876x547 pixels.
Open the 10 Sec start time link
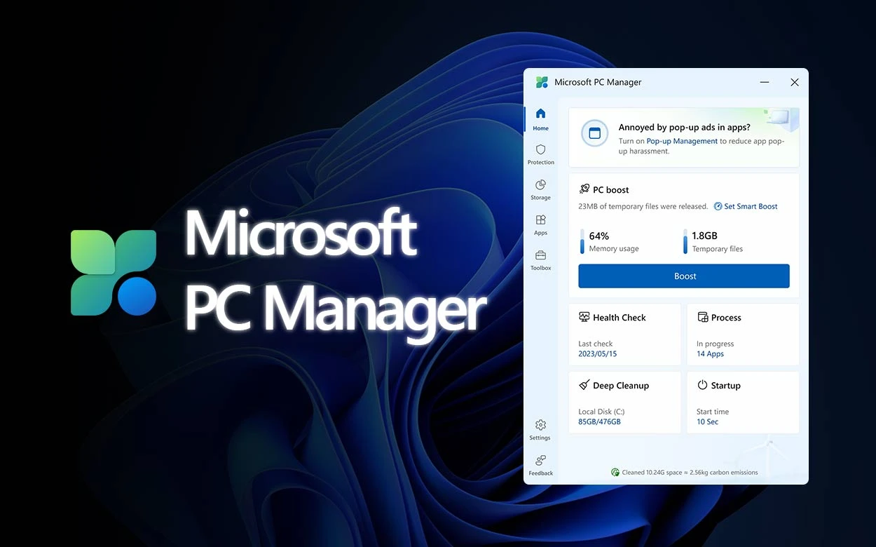click(x=707, y=421)
